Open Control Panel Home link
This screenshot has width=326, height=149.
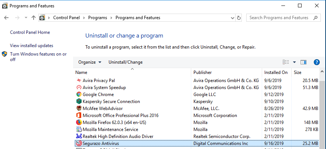click(30, 32)
